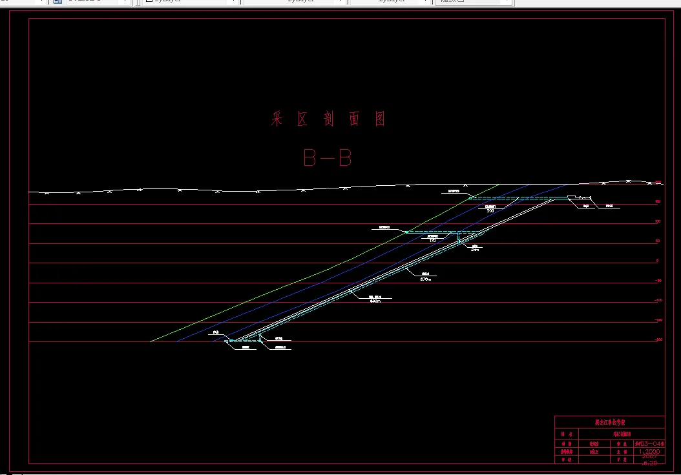Click the 200 level annotation label
681x475 pixels.
(x=490, y=211)
